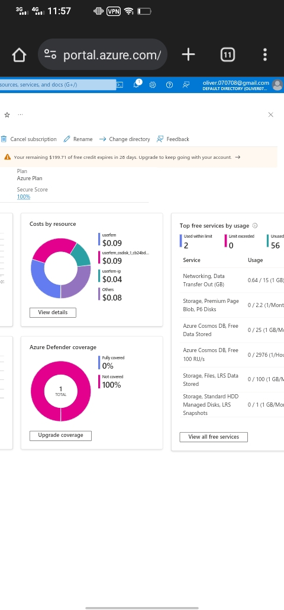Select Networking, Data Transfer Out row
Image resolution: width=284 pixels, height=610 pixels.
coord(231,280)
